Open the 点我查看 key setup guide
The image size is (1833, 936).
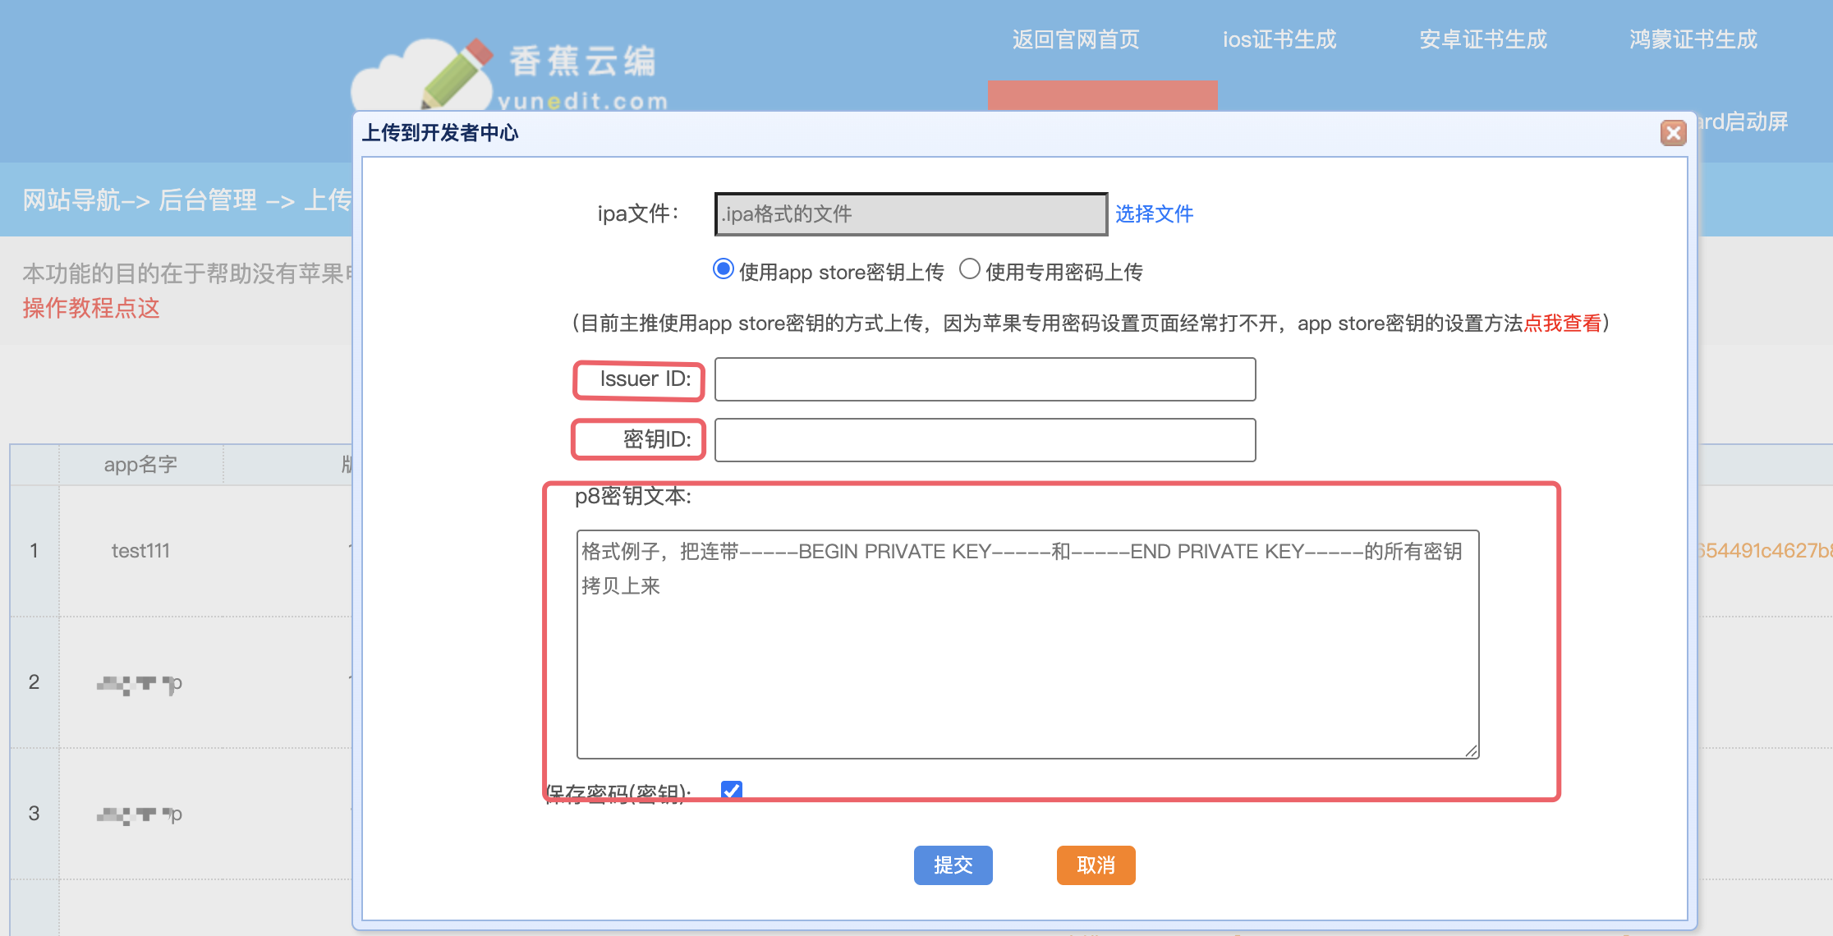tap(1562, 323)
